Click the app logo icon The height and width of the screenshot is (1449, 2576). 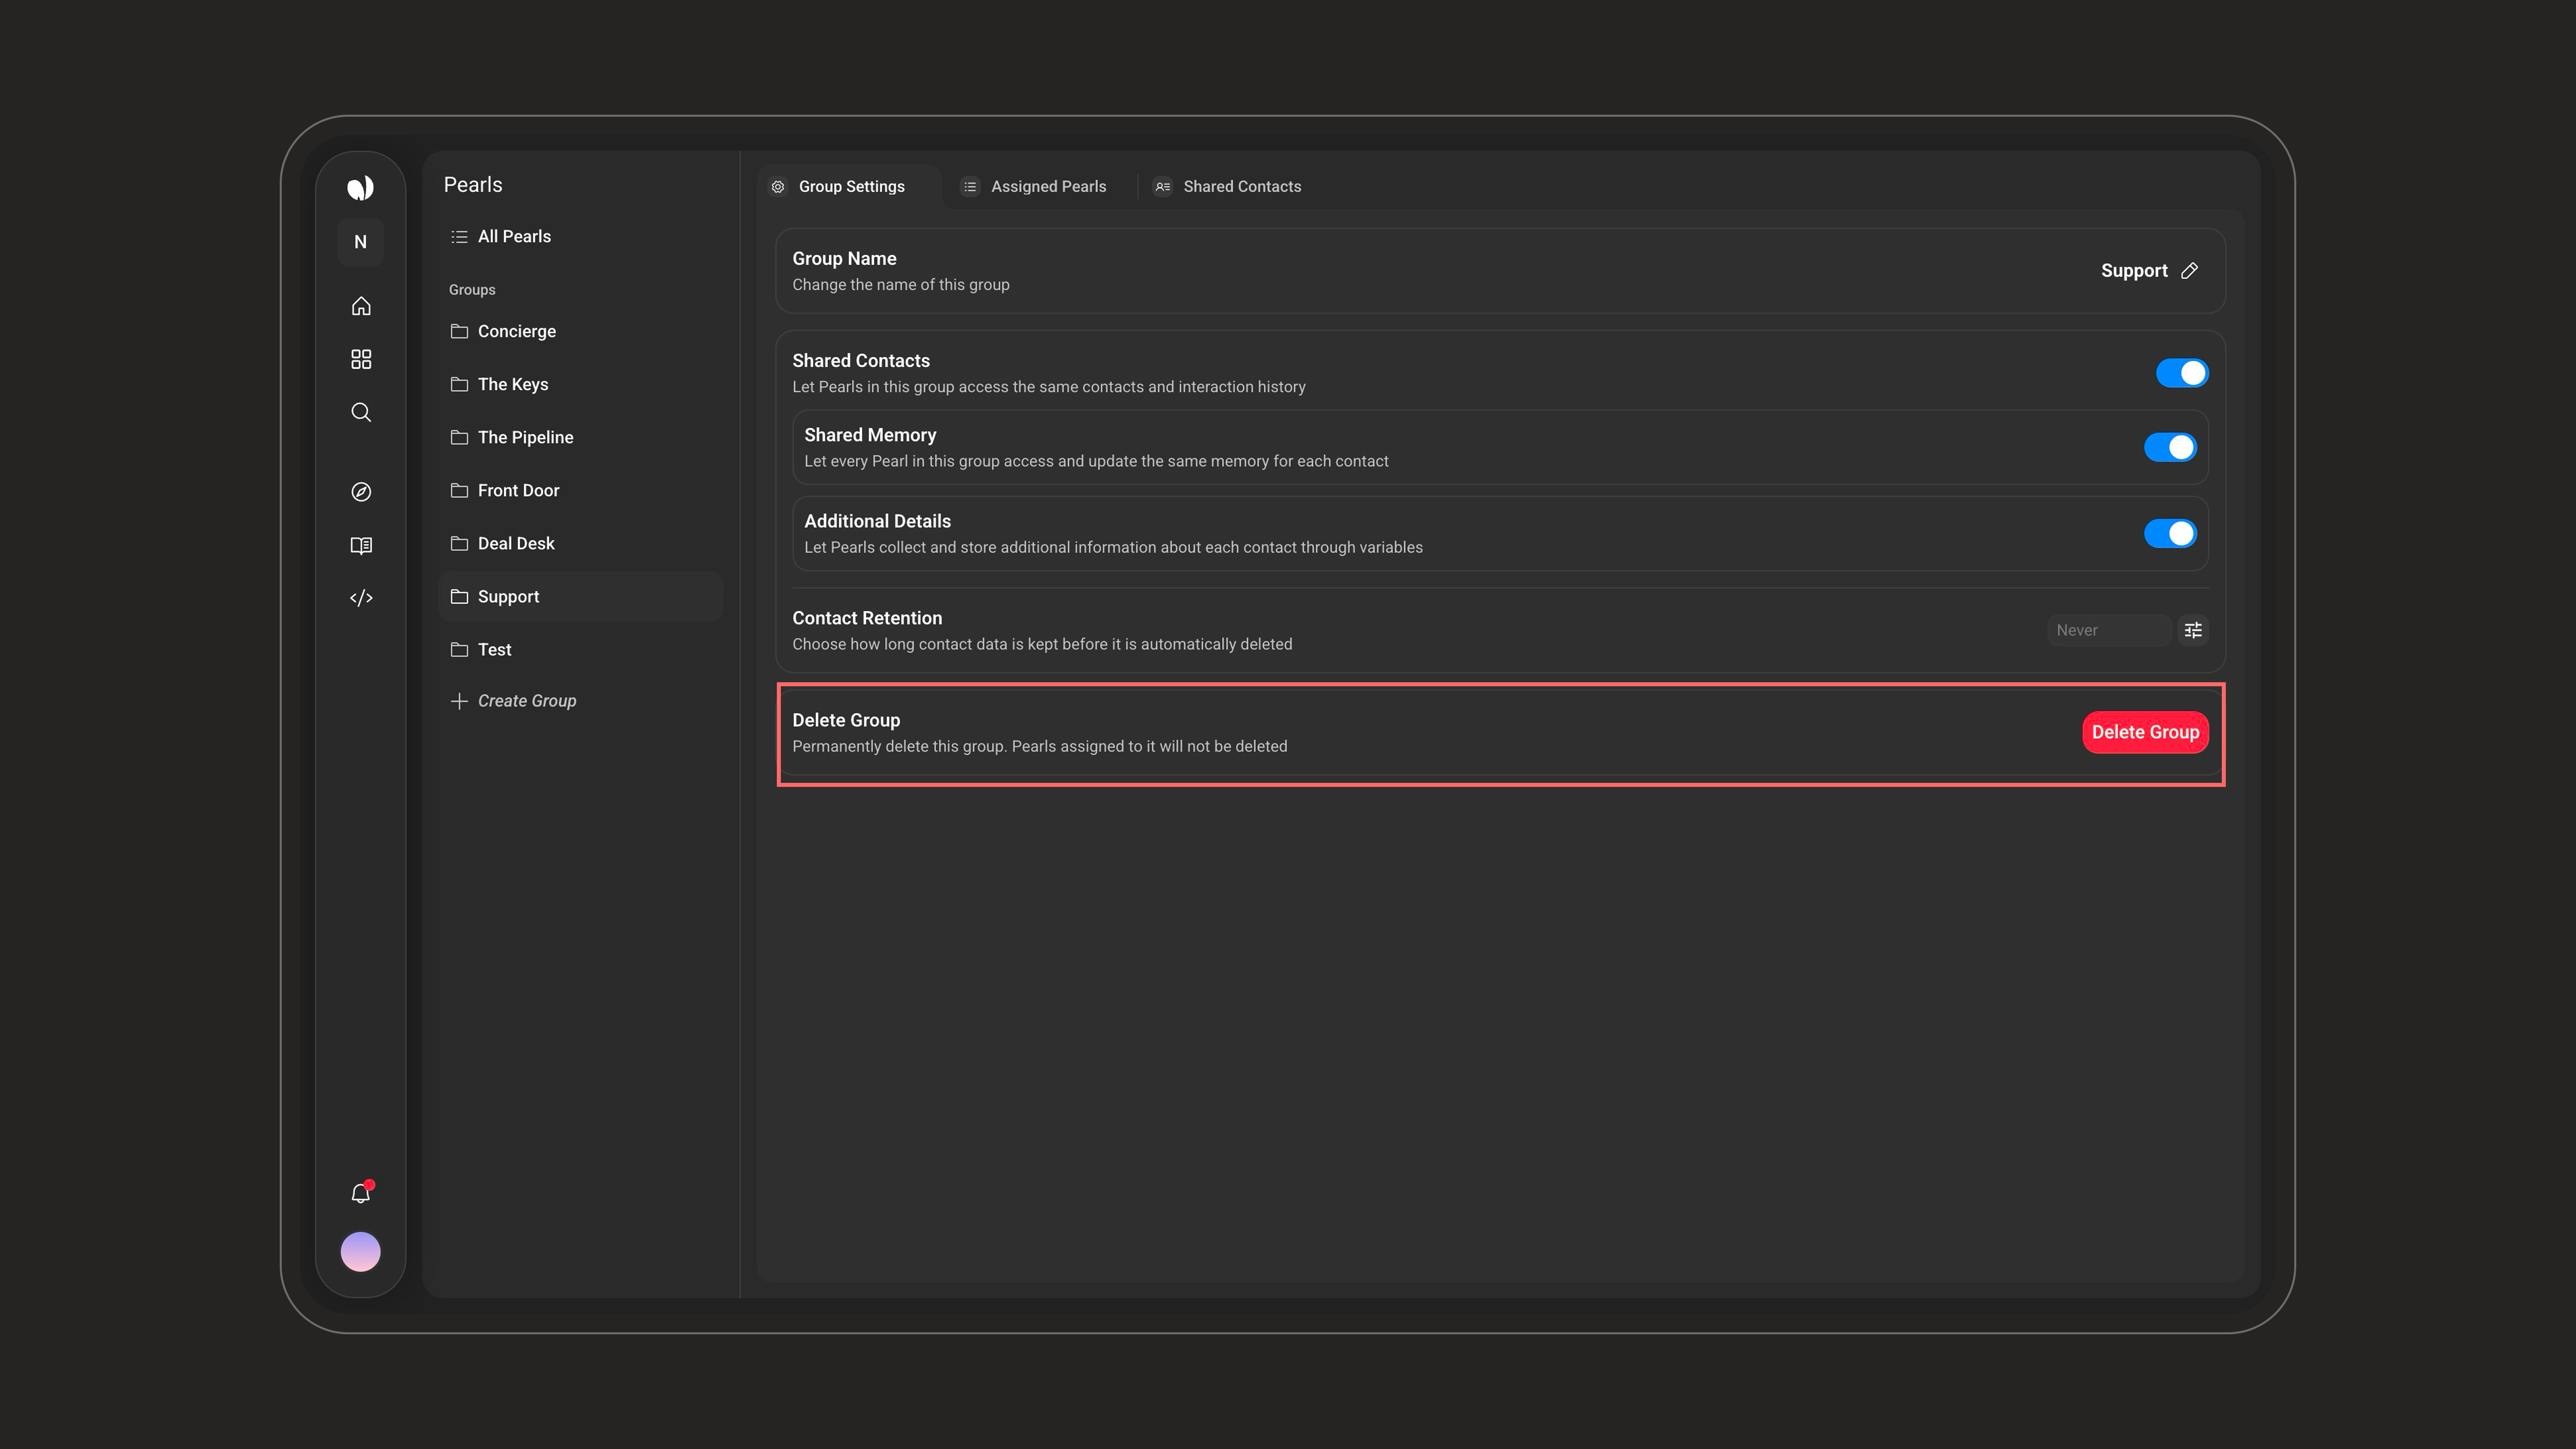[x=361, y=188]
